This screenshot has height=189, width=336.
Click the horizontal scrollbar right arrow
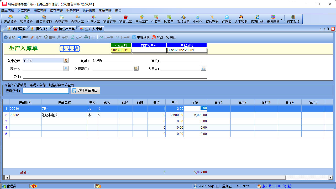tap(330, 178)
